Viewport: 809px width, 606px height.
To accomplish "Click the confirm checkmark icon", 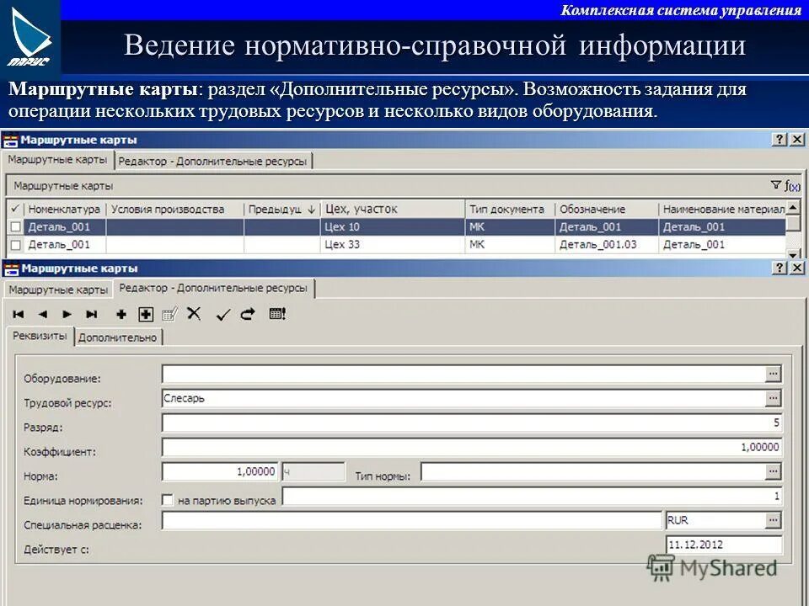I will click(x=222, y=315).
